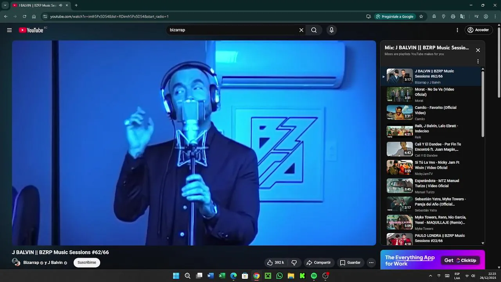
Task: Open WhatsApp from the taskbar
Action: 279,276
